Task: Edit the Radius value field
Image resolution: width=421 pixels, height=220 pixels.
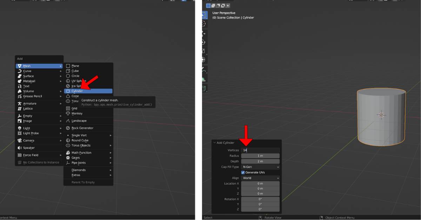Action: pyautogui.click(x=260, y=156)
